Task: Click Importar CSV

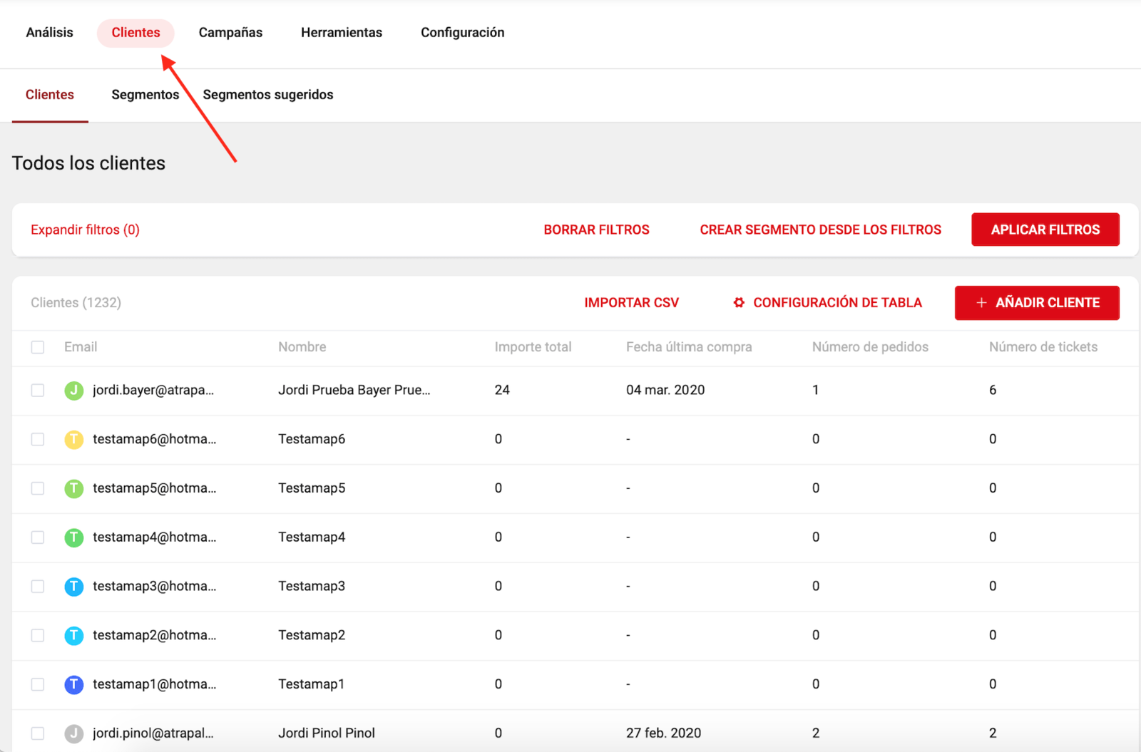Action: tap(631, 303)
